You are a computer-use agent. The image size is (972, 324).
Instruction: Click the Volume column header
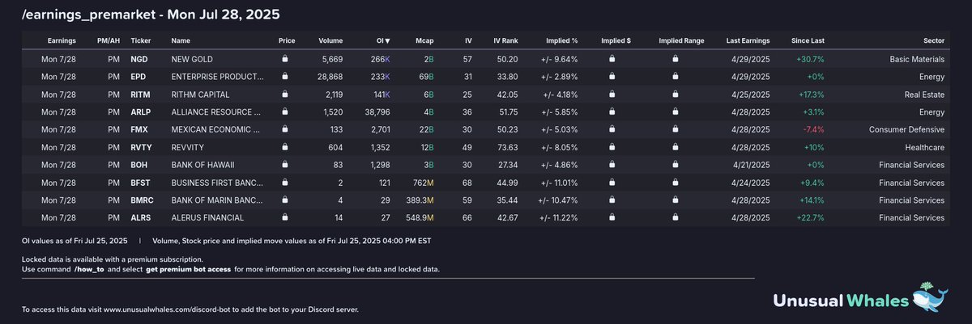click(330, 40)
